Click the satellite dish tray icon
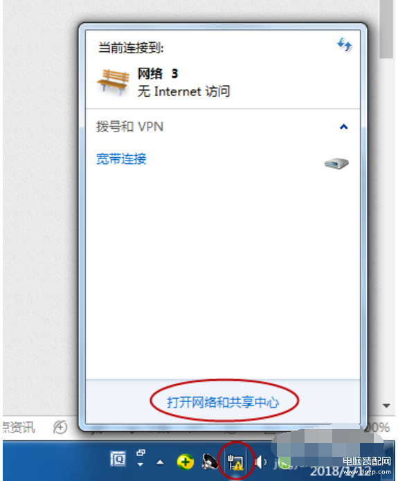This screenshot has width=398, height=481. click(210, 462)
